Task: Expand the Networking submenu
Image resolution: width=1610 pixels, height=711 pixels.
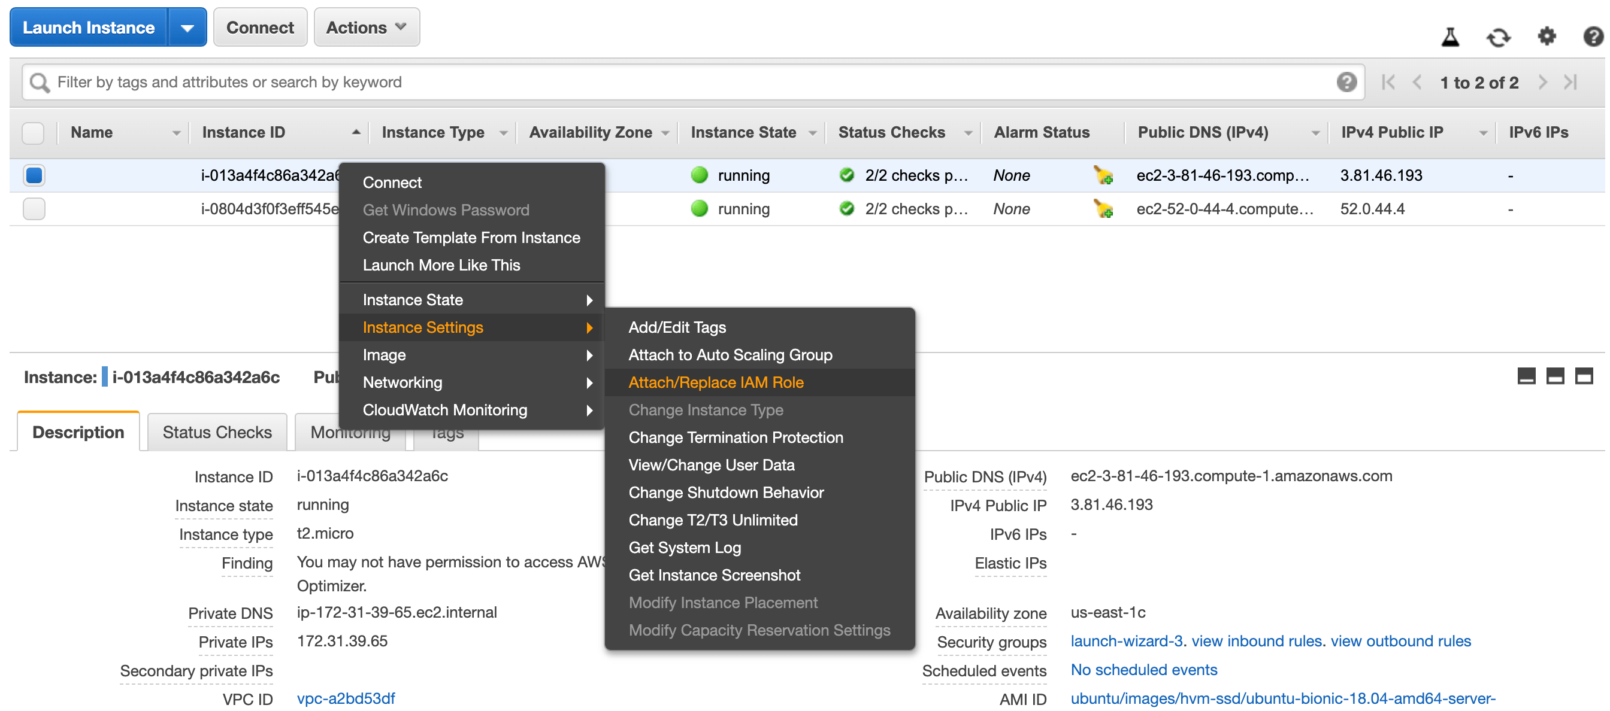Action: pyautogui.click(x=402, y=382)
